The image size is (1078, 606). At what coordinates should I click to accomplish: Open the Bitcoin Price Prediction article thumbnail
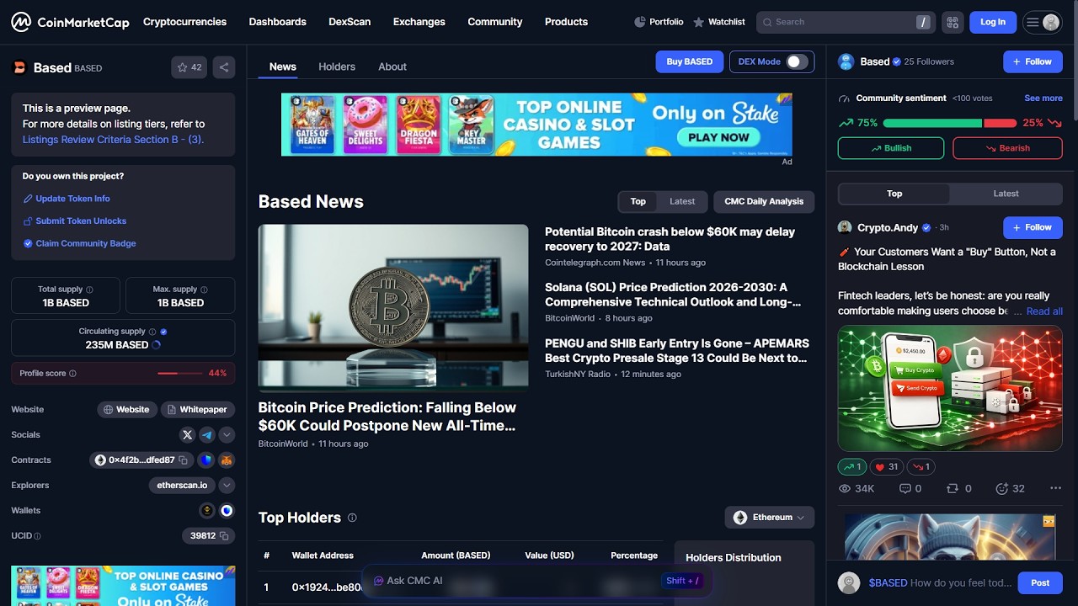coord(393,308)
